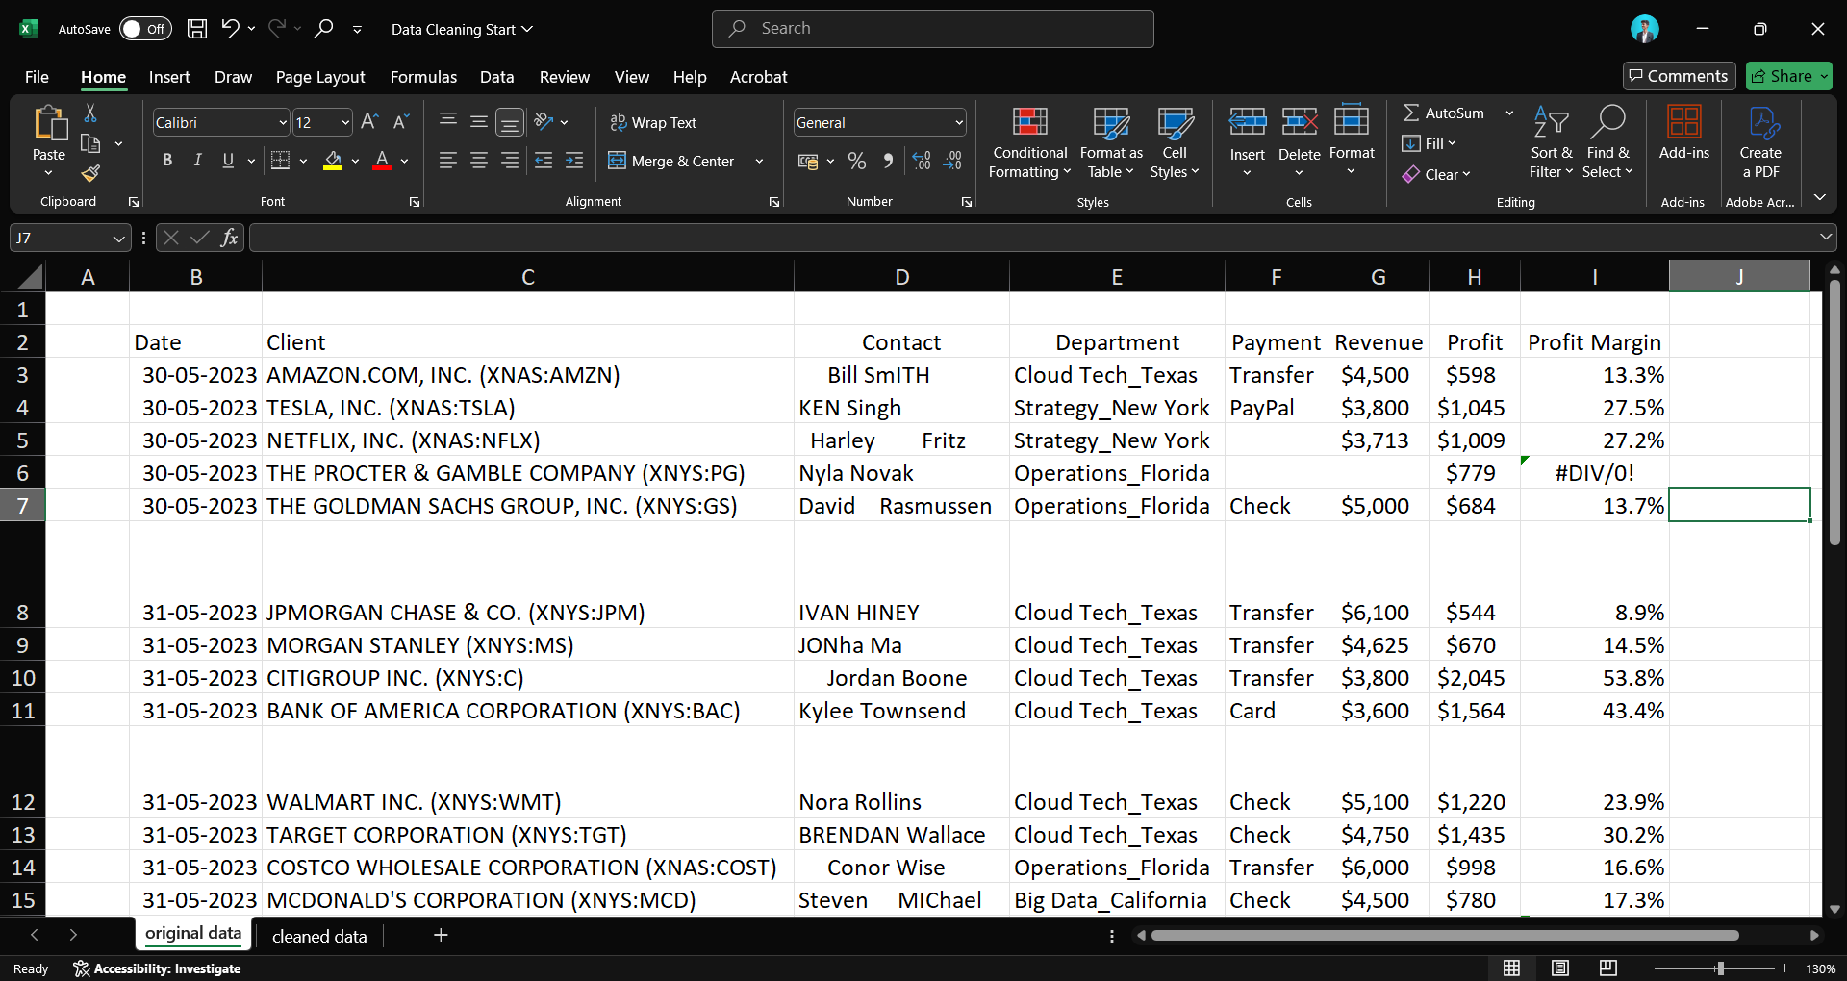Click the Copy icon in Clipboard group
This screenshot has width=1847, height=981.
tap(90, 143)
